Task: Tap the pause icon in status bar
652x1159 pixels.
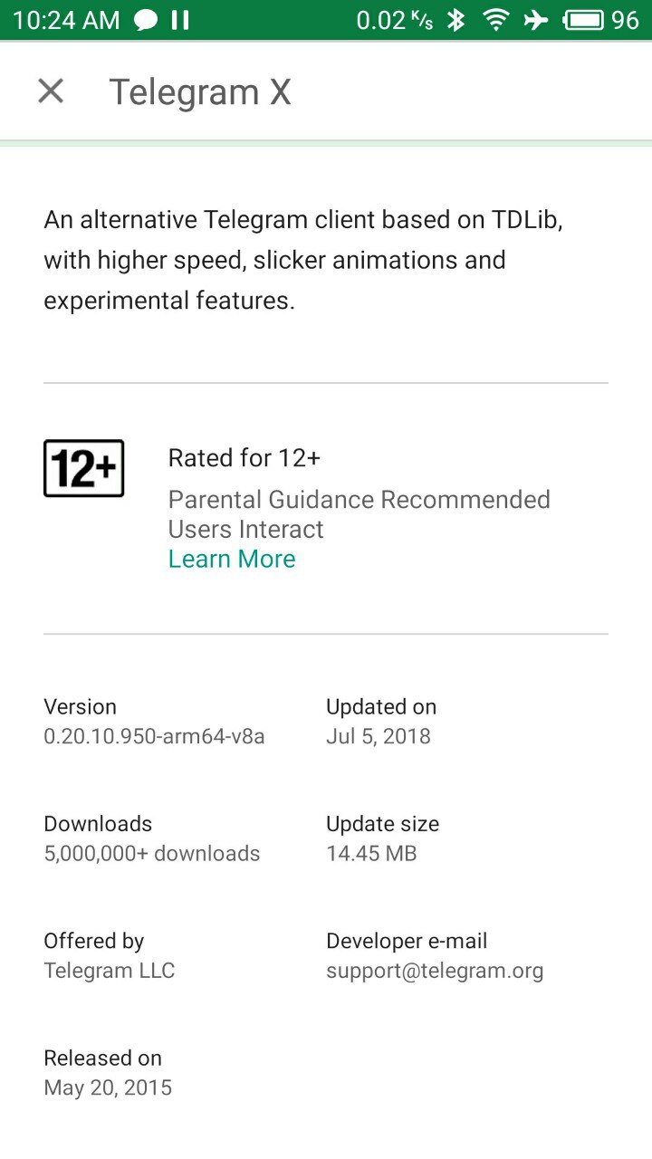Action: (x=180, y=20)
